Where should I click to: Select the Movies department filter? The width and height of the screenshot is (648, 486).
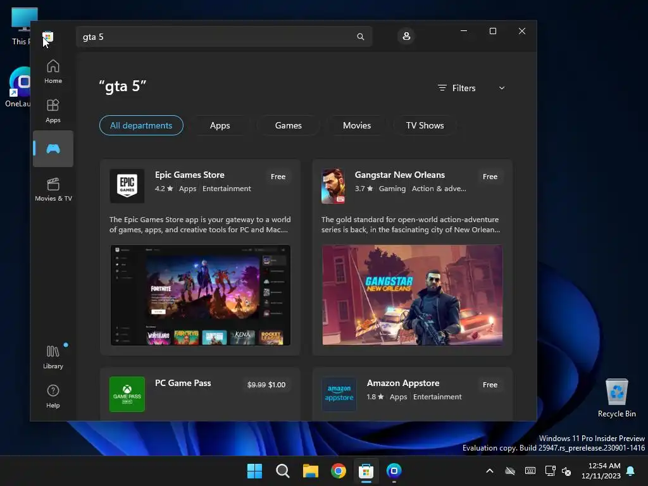pyautogui.click(x=357, y=125)
